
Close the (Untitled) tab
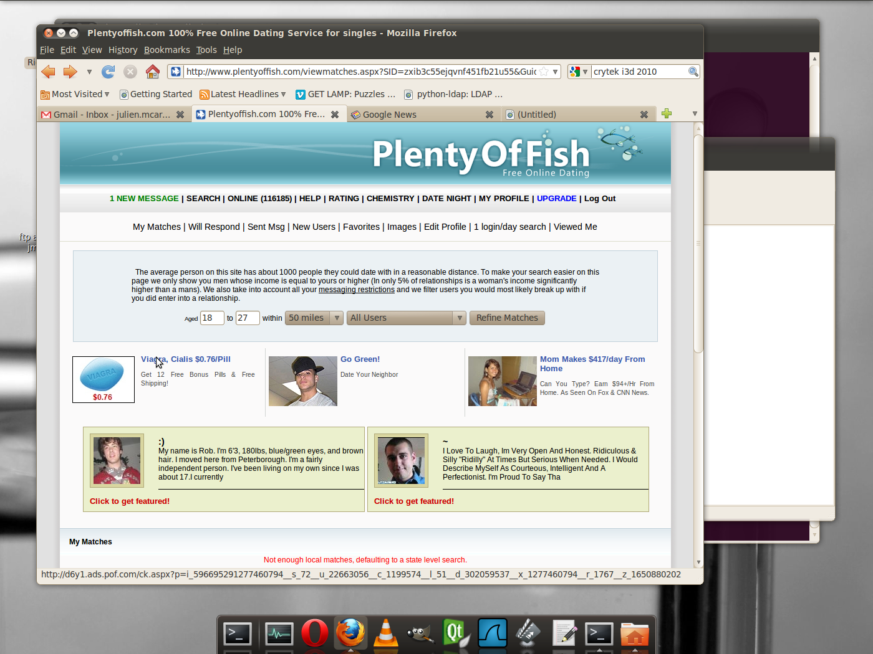point(644,115)
